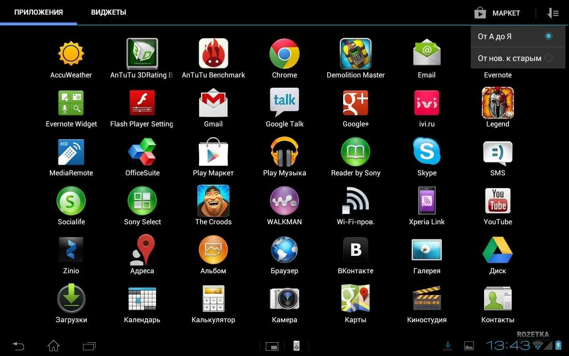The width and height of the screenshot is (569, 356).
Task: Open the sort order dropdown icon
Action: point(553,13)
